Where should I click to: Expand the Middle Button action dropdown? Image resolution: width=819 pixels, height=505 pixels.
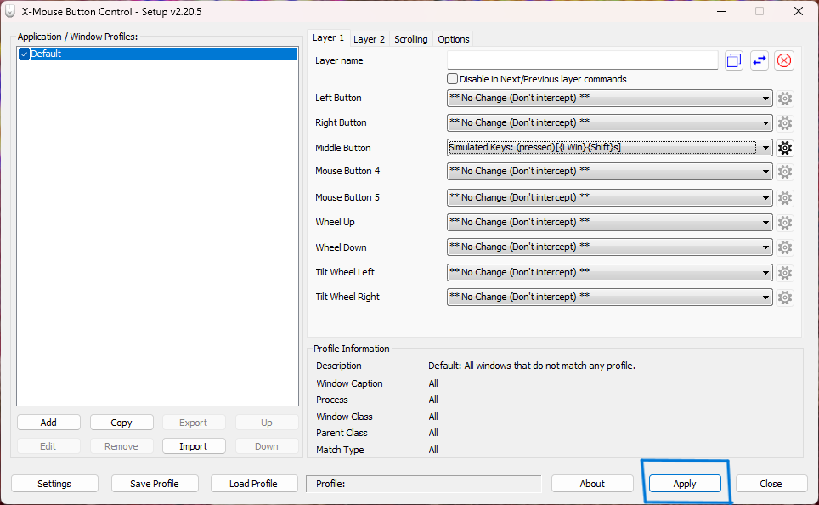pos(609,148)
